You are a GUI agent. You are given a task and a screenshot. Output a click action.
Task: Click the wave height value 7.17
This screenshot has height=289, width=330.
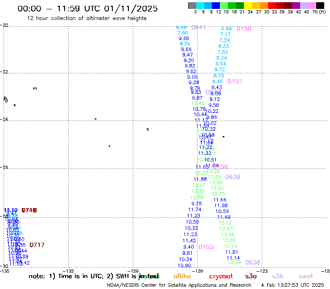225,34
